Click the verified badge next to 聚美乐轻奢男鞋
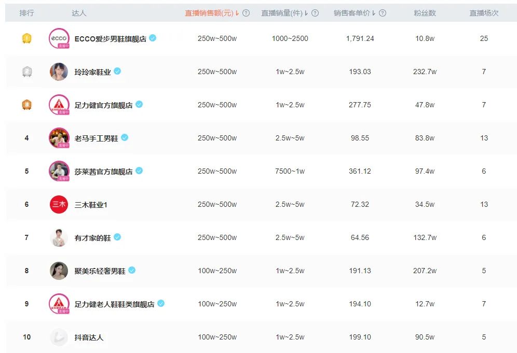This screenshot has width=517, height=353. point(133,271)
